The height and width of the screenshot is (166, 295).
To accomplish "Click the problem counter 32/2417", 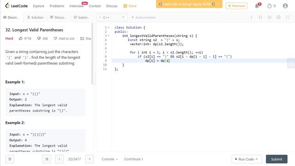I will click(74, 159).
